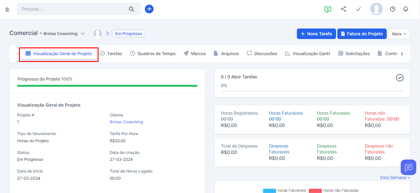Expand the Brotas Coworking project dropdown
The image size is (420, 193).
tap(83, 34)
